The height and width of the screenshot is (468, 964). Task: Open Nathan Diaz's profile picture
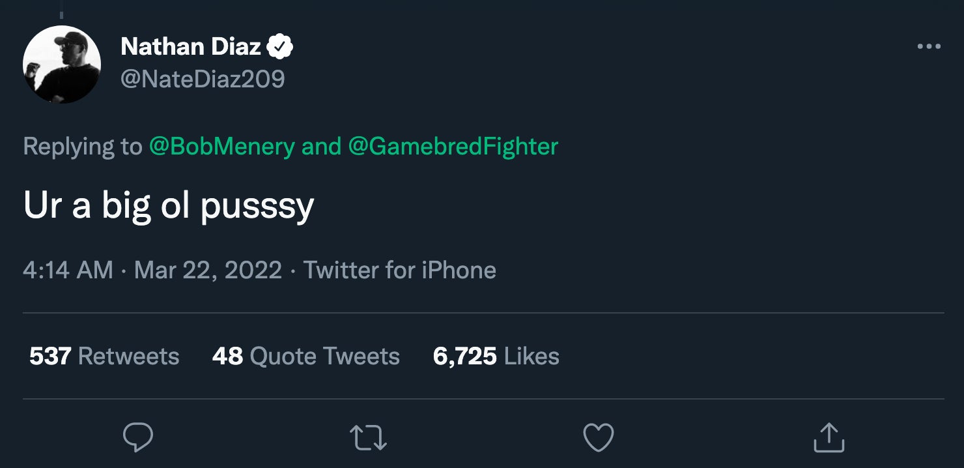[62, 64]
